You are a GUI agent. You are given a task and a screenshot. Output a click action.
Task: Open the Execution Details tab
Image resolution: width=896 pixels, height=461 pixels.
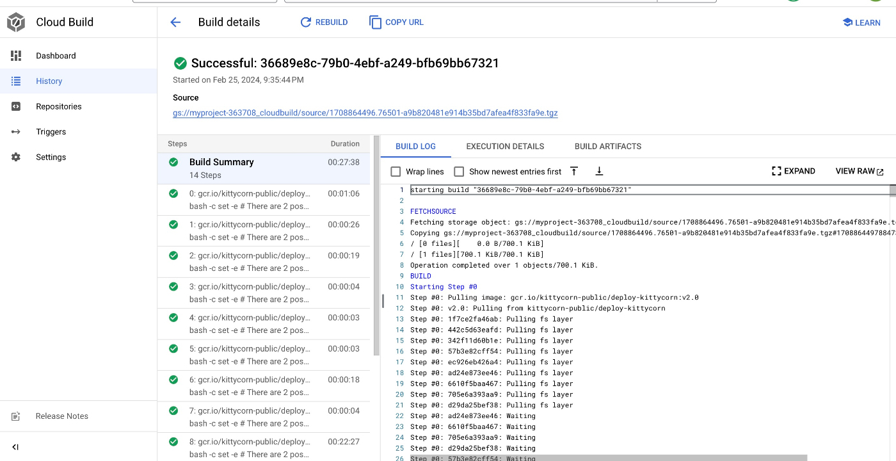(x=505, y=146)
